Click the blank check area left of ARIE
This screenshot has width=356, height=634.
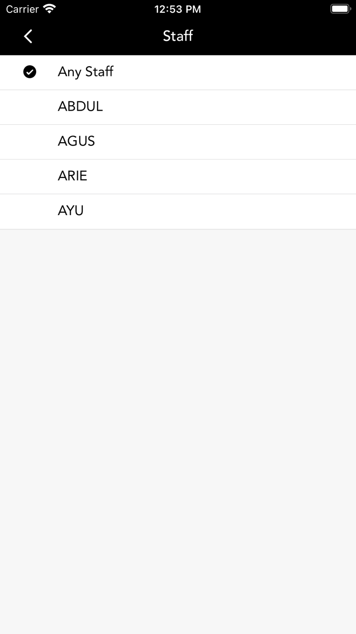tap(30, 176)
